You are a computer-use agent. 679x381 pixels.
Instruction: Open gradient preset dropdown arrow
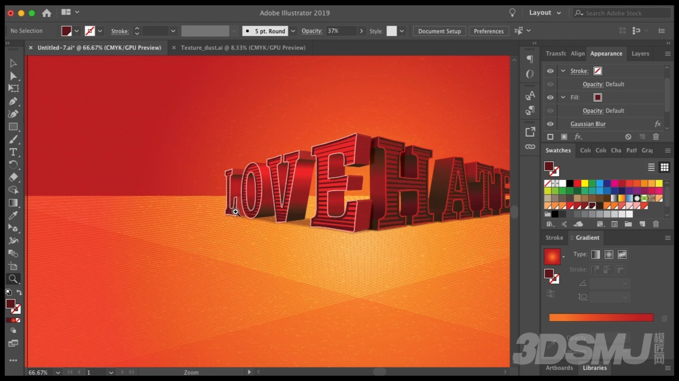pyautogui.click(x=563, y=257)
